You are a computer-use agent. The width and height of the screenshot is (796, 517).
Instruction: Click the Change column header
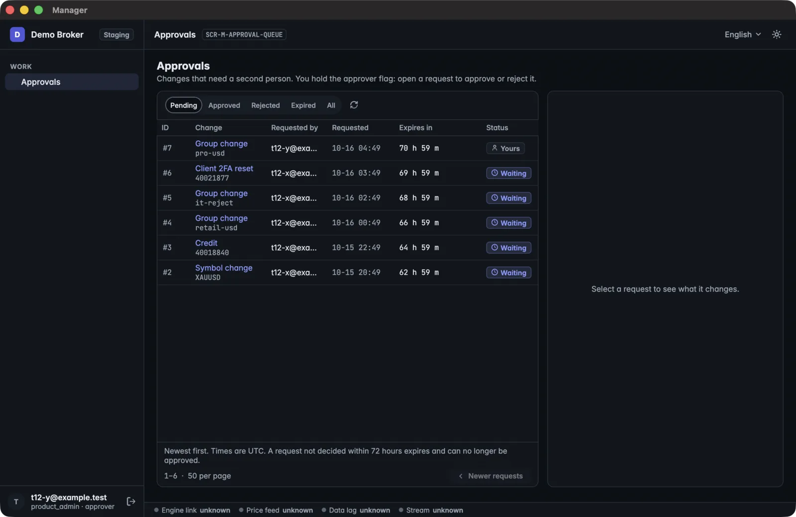click(x=208, y=128)
